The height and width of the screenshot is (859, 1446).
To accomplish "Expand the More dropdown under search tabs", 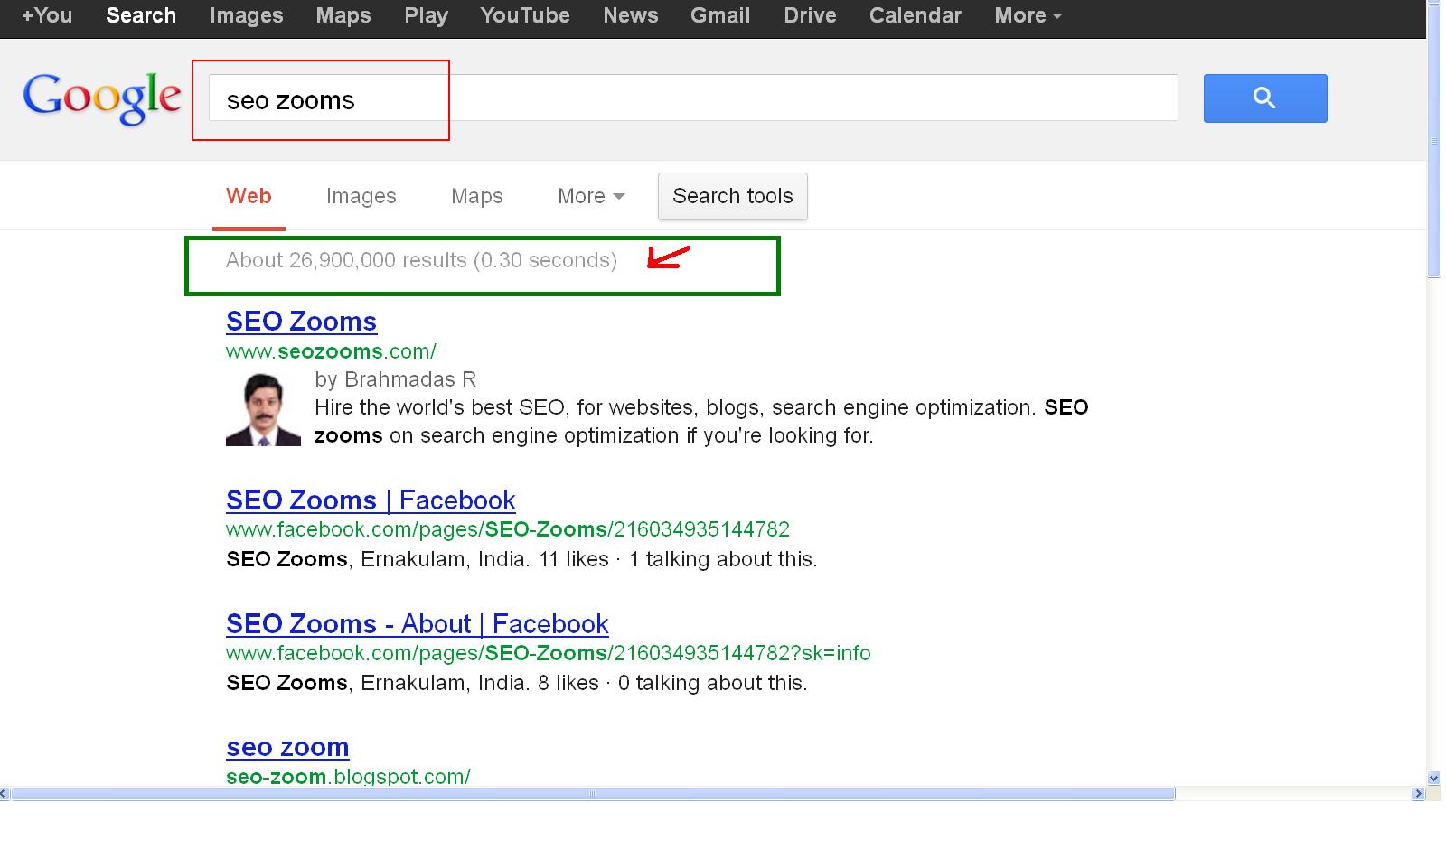I will tap(591, 196).
